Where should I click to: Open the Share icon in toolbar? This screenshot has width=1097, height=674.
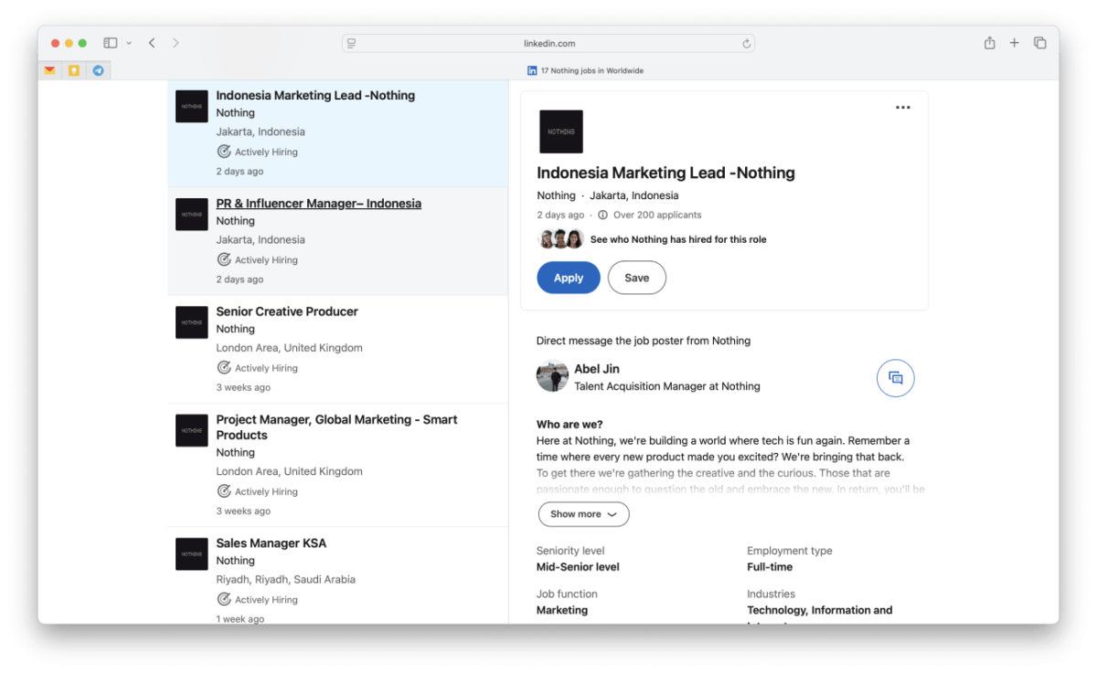click(x=989, y=43)
